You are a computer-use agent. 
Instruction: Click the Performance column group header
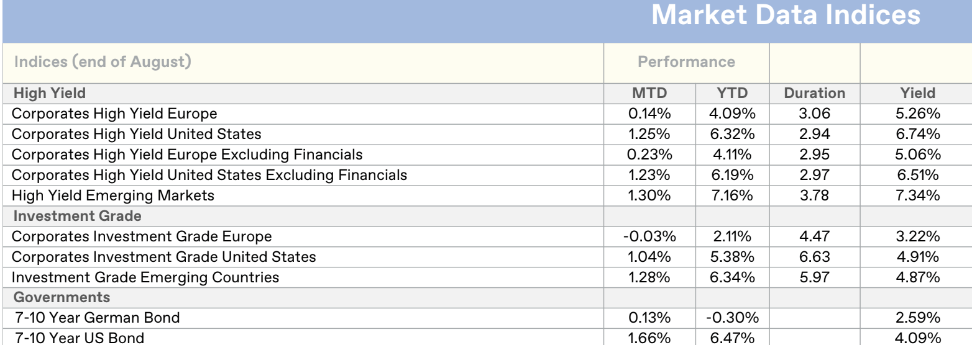(686, 62)
